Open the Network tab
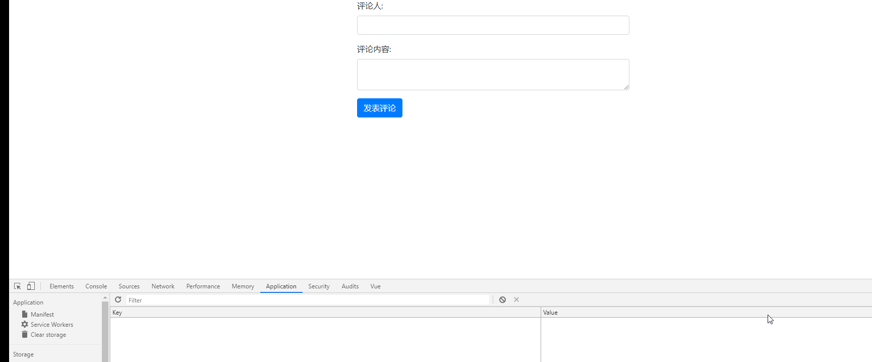 (163, 286)
